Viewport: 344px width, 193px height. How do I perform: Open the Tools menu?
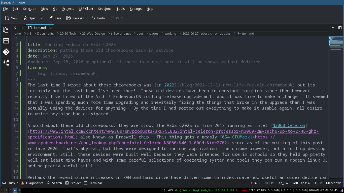[x=121, y=9]
